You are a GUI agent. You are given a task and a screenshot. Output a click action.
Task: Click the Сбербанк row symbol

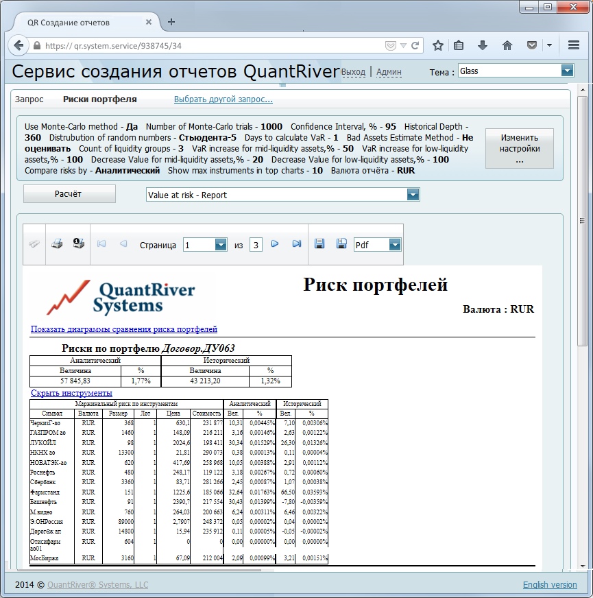[43, 482]
